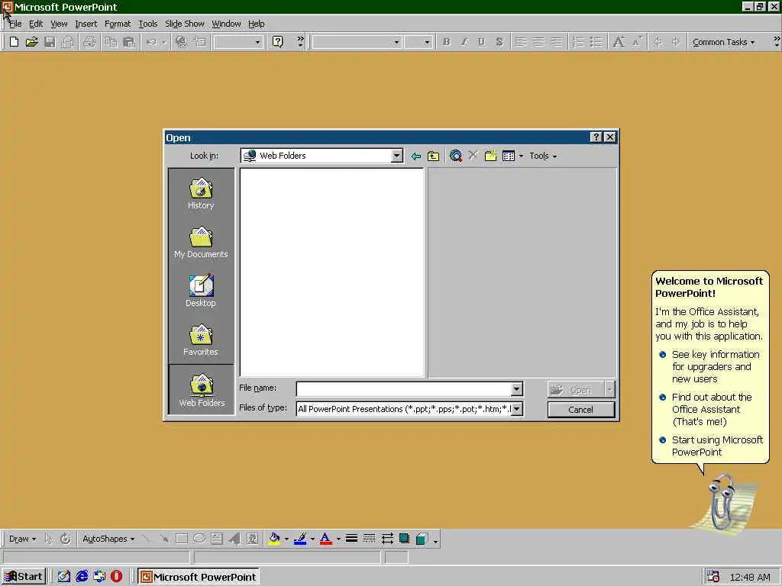Click the File name input field
Image resolution: width=782 pixels, height=586 pixels.
[x=404, y=388]
